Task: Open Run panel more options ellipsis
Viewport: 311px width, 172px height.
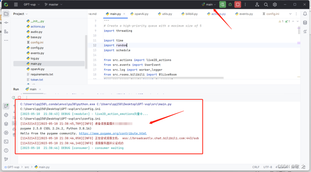Action: [27, 97]
